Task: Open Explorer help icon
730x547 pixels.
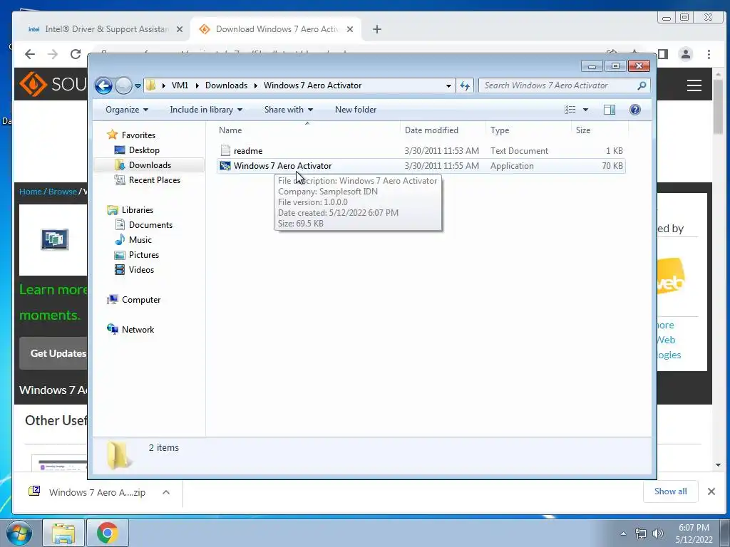Action: click(635, 110)
